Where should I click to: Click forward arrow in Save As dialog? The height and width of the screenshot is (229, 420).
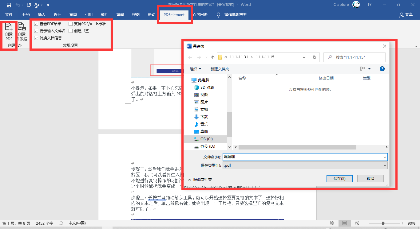[199, 57]
